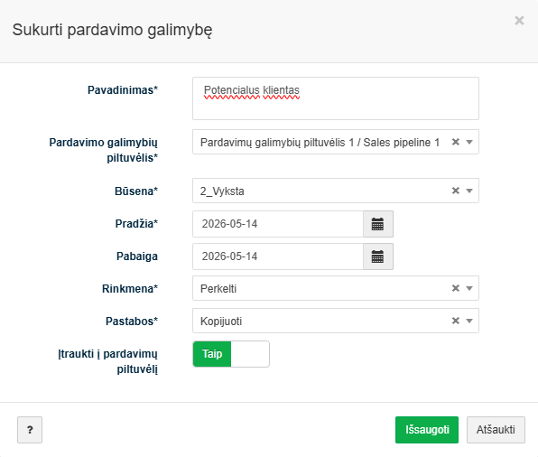This screenshot has width=538, height=457.
Task: Expand the Būsena dropdown arrow
Action: pos(469,191)
